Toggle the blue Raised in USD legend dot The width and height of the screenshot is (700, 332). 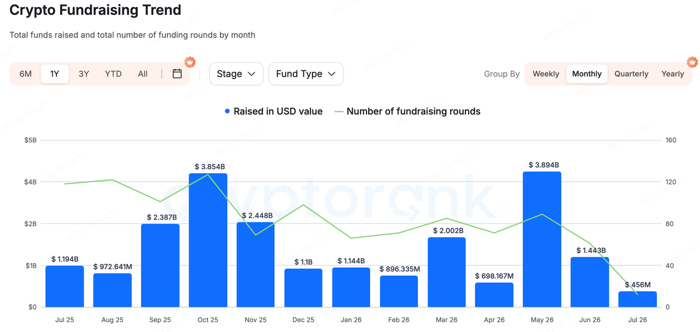(227, 111)
